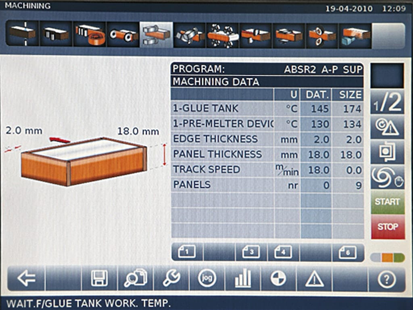Open wrench maintenance settings
413x310 pixels.
coord(171,278)
